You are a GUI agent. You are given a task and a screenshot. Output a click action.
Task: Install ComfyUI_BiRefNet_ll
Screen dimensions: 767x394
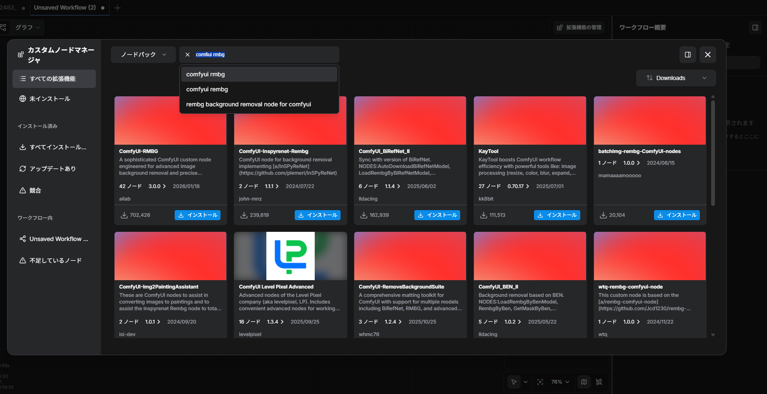tap(437, 215)
